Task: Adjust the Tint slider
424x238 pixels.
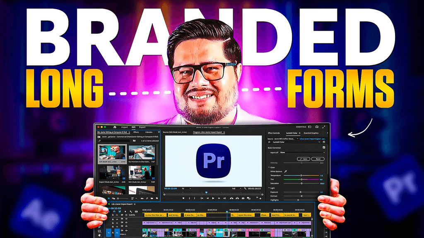Action: (301, 179)
